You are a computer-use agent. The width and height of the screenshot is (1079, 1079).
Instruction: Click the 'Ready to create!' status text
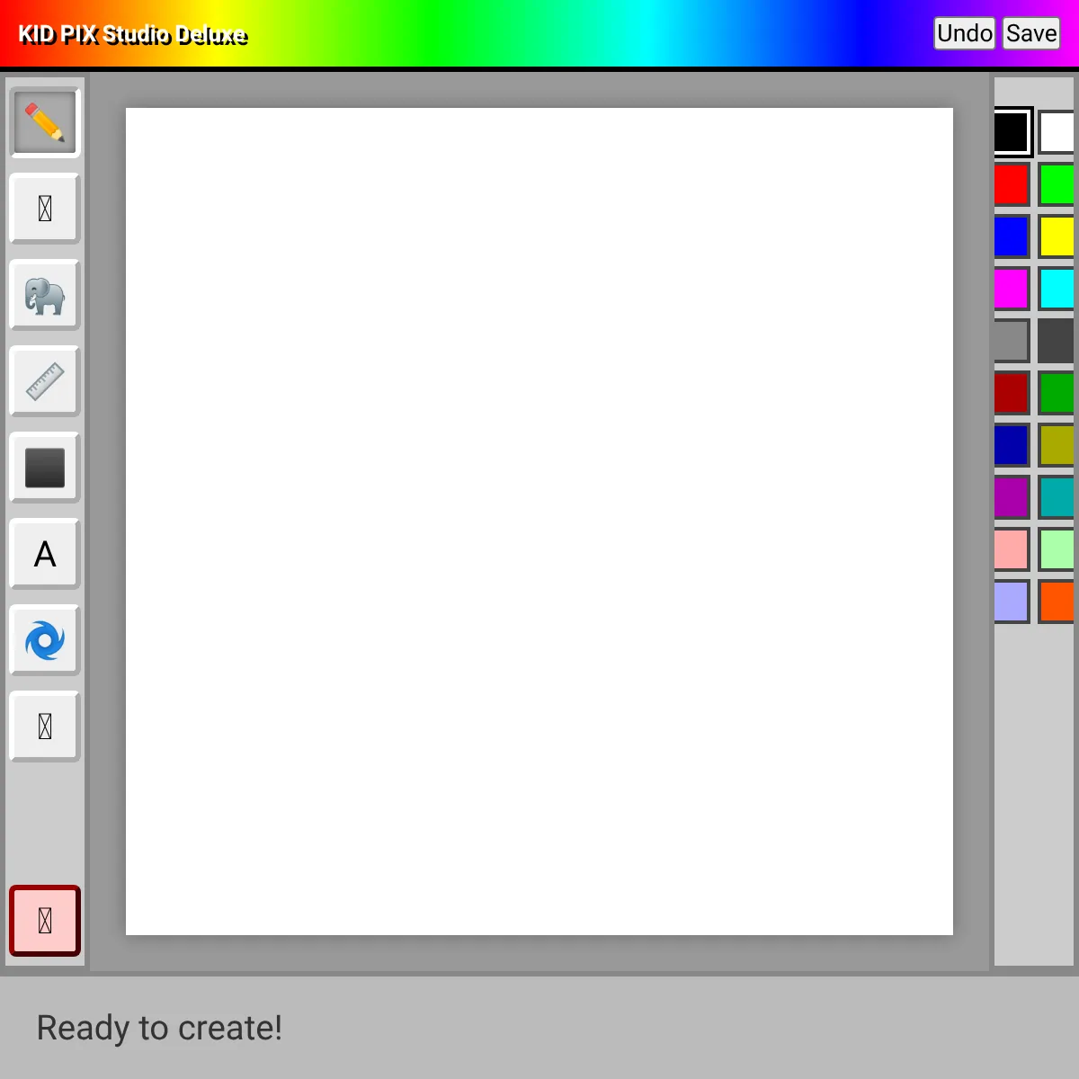point(159,1028)
